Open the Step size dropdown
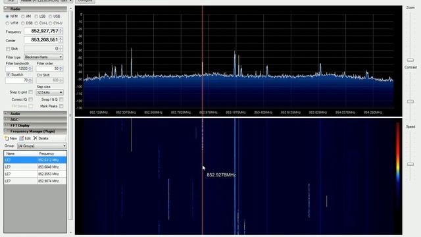The width and height of the screenshot is (421, 237). [50, 92]
